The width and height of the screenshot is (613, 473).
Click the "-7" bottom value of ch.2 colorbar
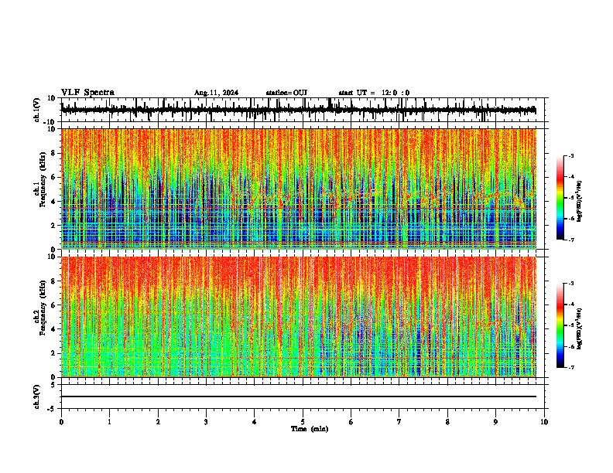point(571,367)
